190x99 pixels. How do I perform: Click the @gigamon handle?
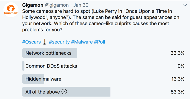[57, 5]
